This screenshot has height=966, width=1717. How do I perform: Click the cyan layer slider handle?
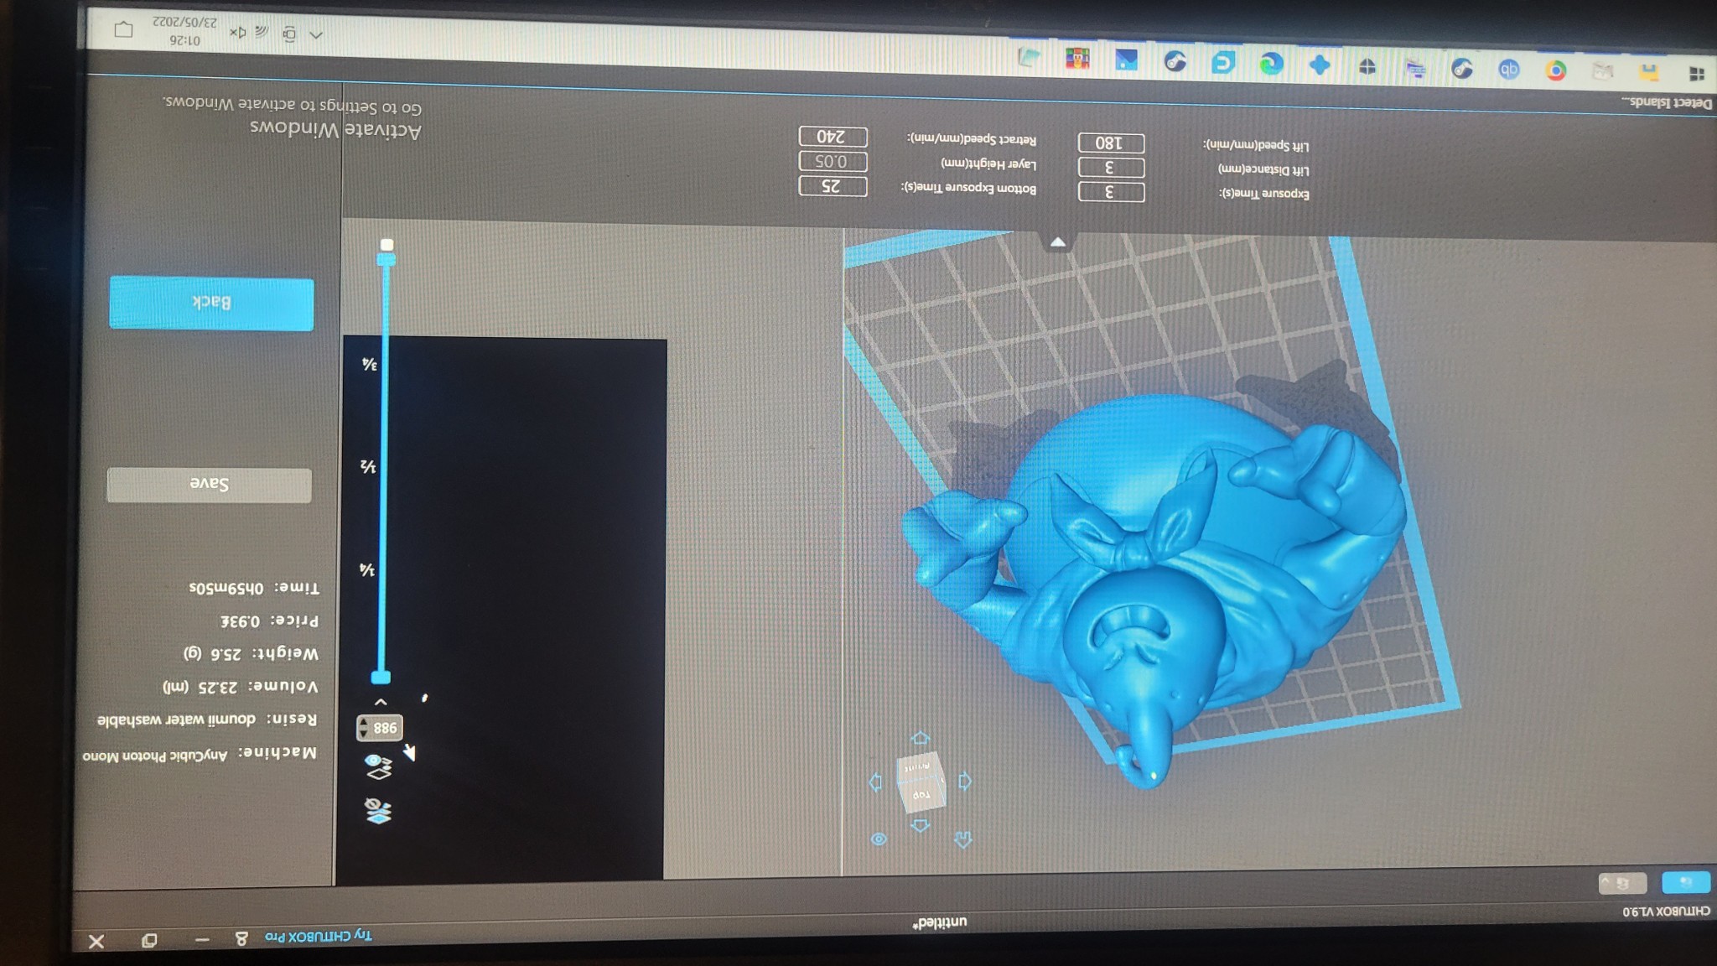pos(381,677)
